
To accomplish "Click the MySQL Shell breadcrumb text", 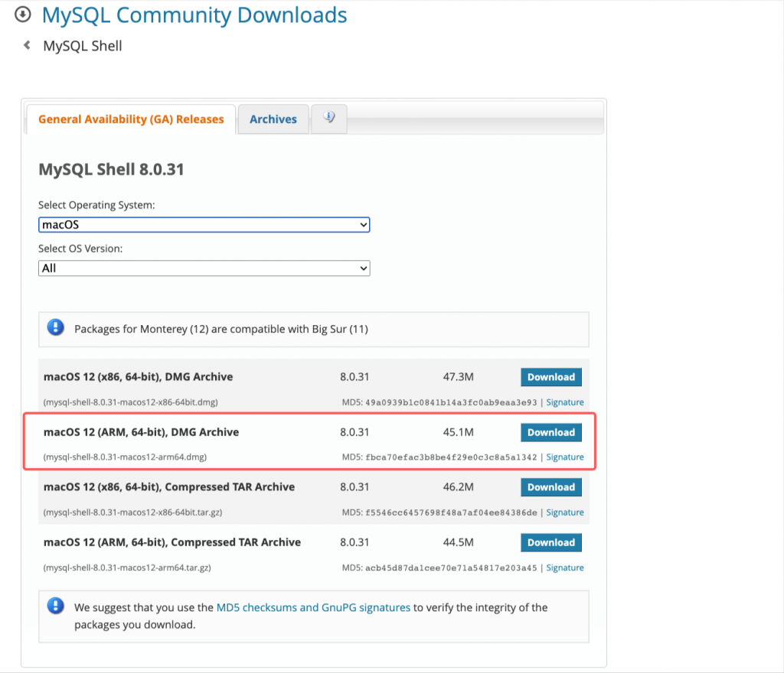I will 83,46.
